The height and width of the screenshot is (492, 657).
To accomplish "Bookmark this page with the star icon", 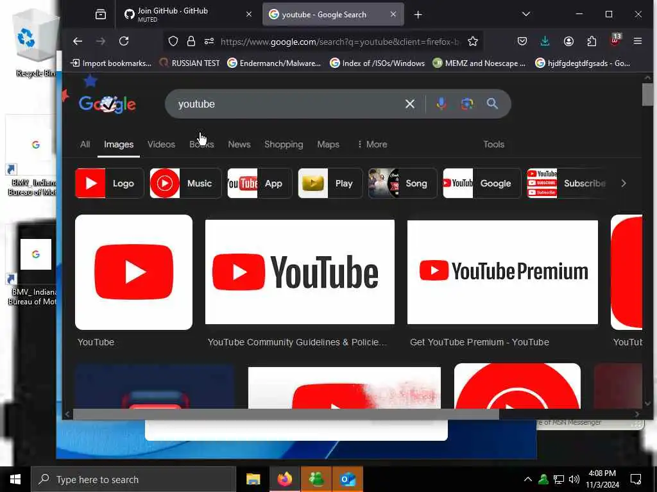I will pyautogui.click(x=473, y=41).
